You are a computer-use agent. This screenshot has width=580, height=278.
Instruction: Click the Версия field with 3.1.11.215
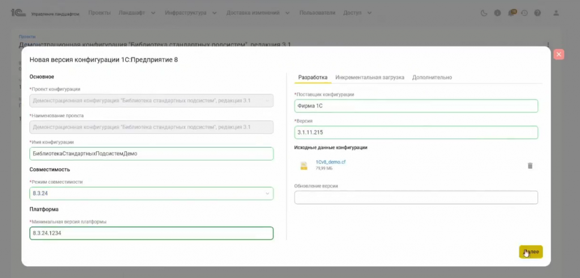coord(416,132)
